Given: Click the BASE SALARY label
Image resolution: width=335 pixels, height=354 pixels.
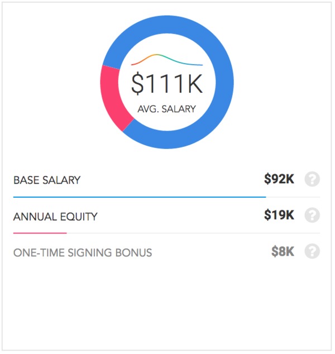Looking at the screenshot, I should pyautogui.click(x=47, y=181).
